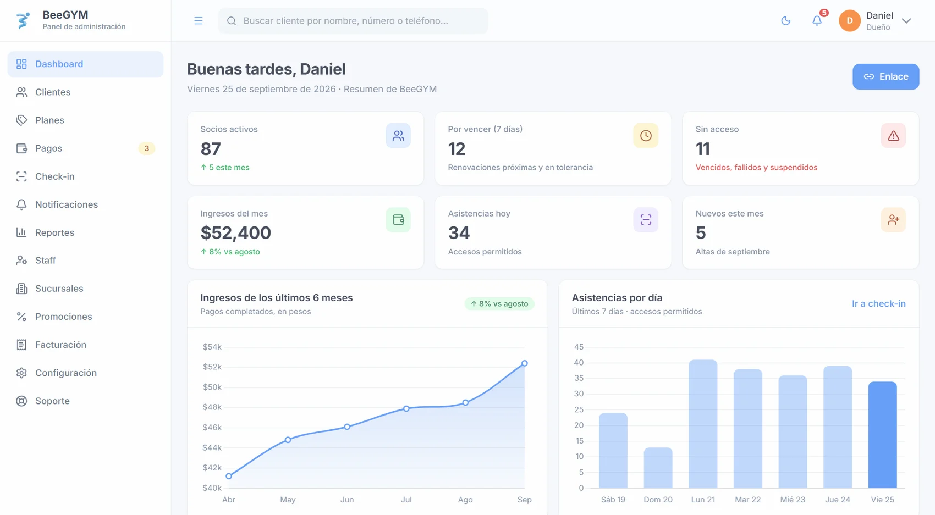Click the Ingresos del mes wallet icon
The width and height of the screenshot is (935, 515).
point(398,220)
